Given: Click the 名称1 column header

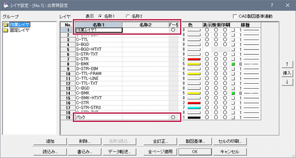Looking at the screenshot, I should pos(99,25).
